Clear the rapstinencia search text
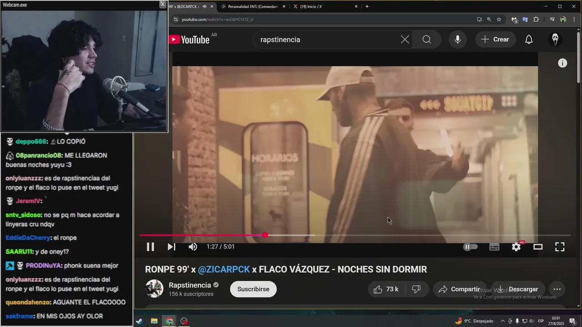Image resolution: width=582 pixels, height=327 pixels. pos(405,40)
